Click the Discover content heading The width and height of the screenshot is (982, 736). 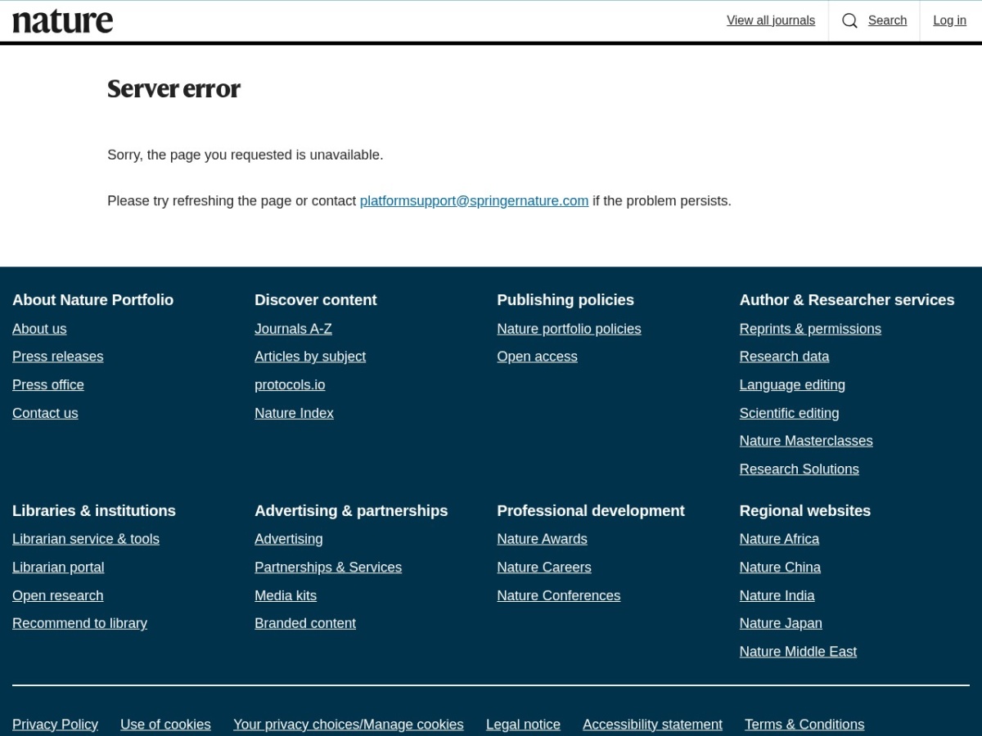315,300
